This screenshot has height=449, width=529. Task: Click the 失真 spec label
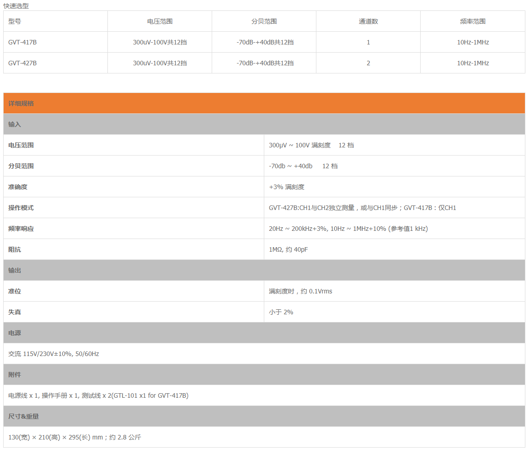(15, 312)
